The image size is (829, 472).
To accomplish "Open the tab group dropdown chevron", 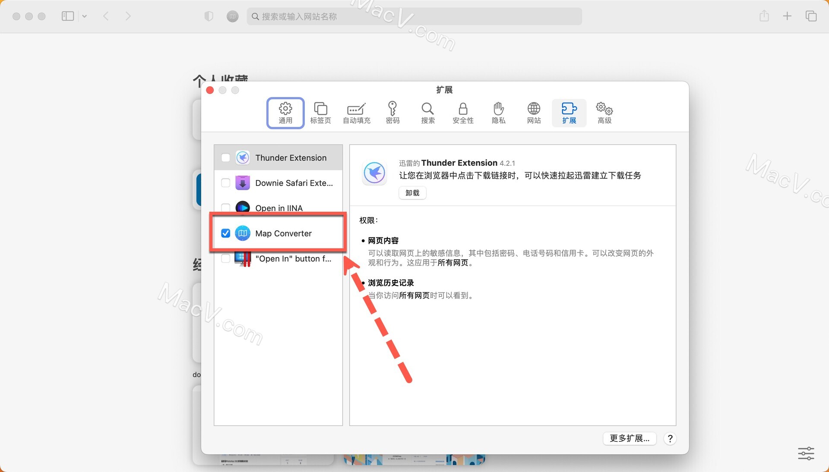I will 85,16.
